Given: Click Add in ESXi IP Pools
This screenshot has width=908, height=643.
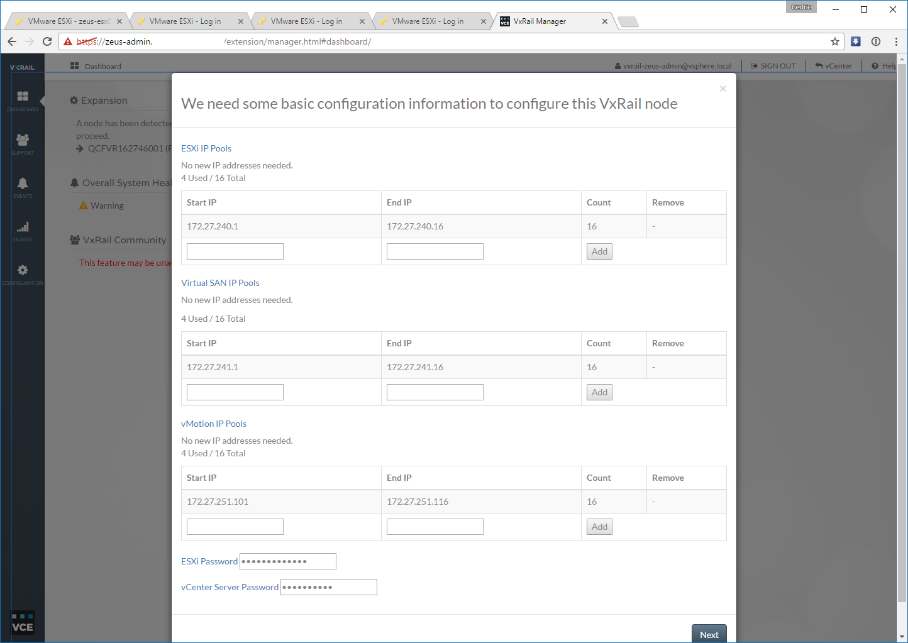Looking at the screenshot, I should tap(599, 251).
